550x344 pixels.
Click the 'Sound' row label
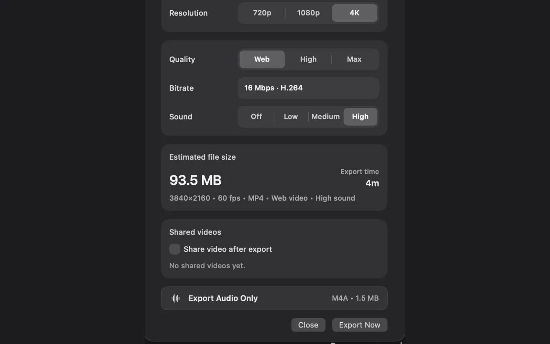coord(181,117)
